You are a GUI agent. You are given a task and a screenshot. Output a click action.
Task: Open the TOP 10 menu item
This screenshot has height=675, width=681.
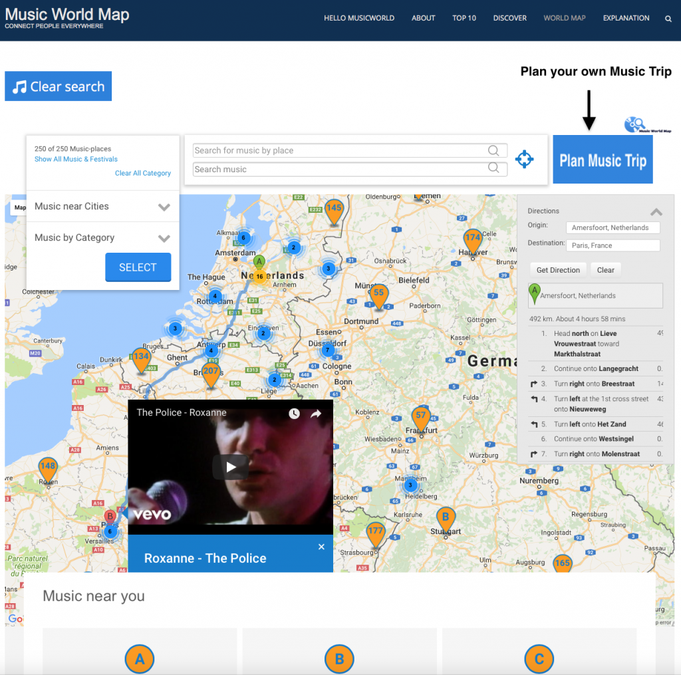point(464,18)
